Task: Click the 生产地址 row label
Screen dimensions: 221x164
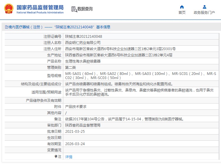Action: 54,55
